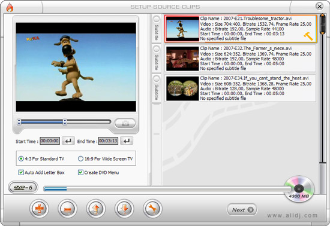Close the Setup Source Clips window
Viewport: 330px width, 226px height.
319,7
